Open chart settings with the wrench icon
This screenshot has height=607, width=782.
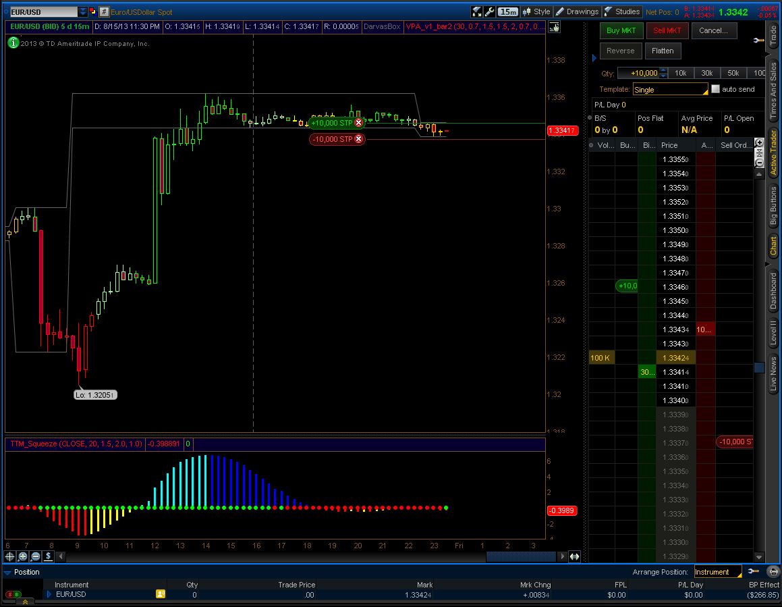[x=489, y=11]
